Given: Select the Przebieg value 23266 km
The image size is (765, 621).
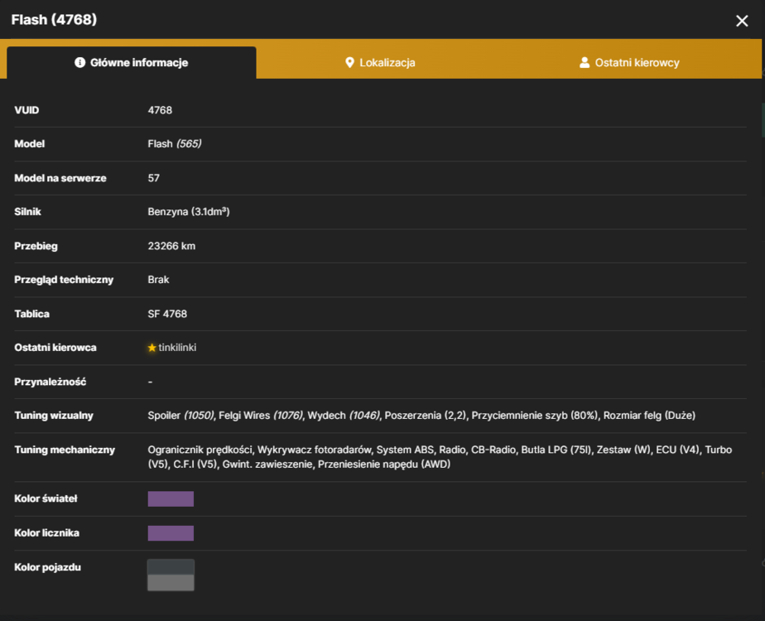Looking at the screenshot, I should point(171,246).
